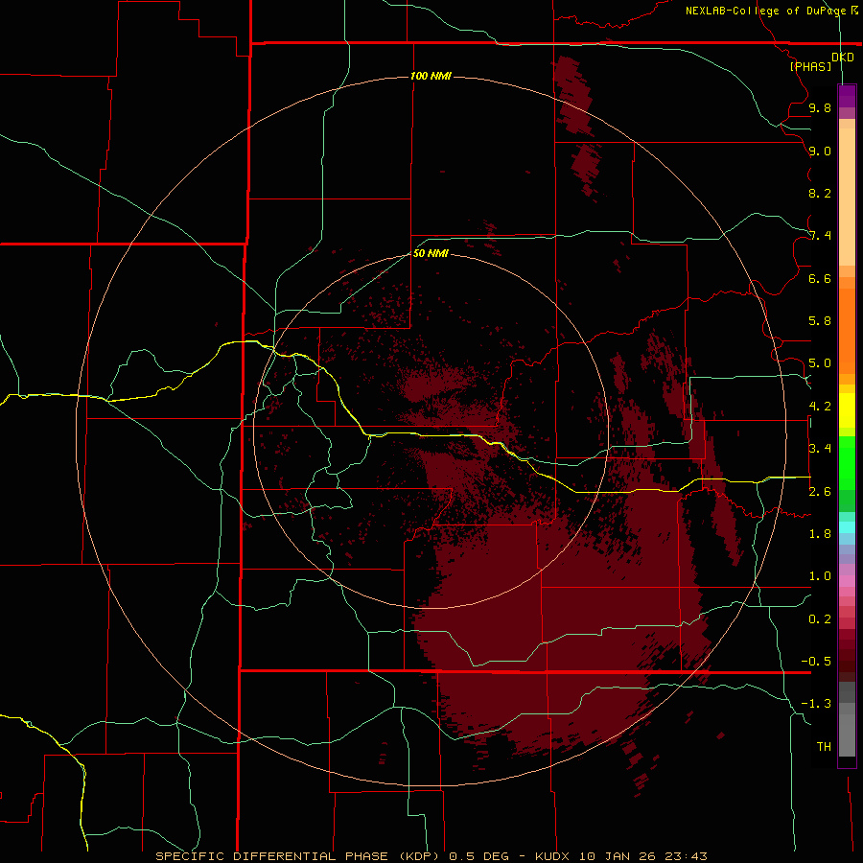Click the -0.5 legend value
The image size is (863, 863).
click(x=816, y=662)
